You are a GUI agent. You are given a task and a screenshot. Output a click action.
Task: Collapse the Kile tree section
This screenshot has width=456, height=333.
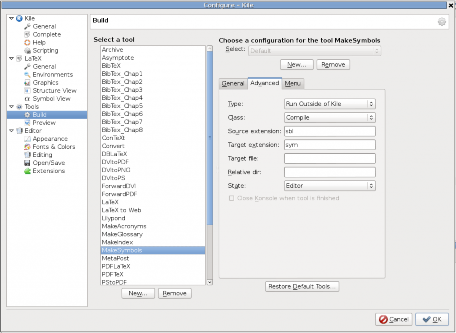(11, 18)
